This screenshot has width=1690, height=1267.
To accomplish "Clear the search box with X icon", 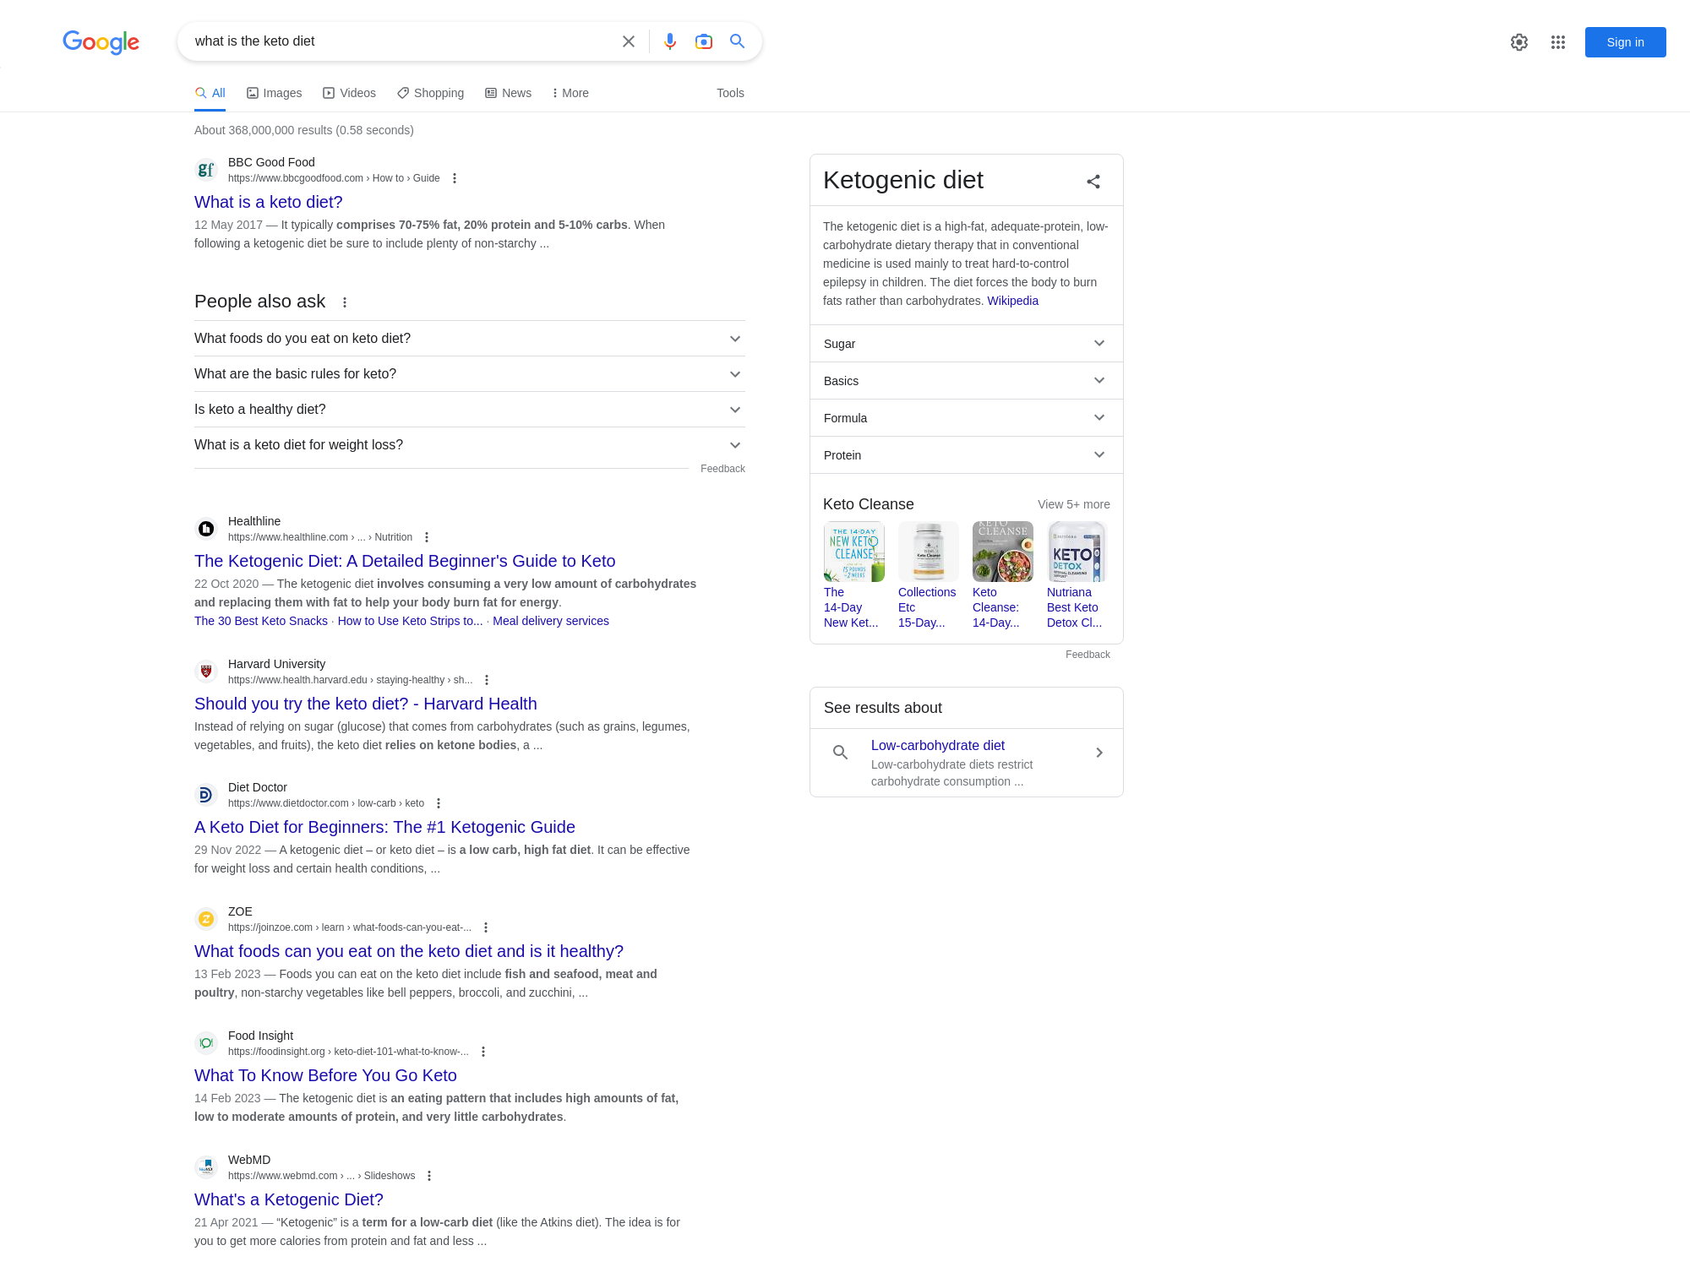I will pos(629,41).
